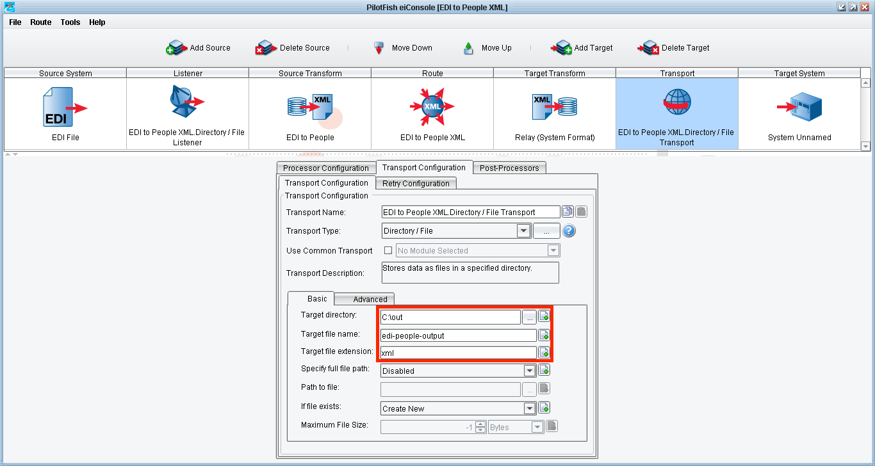The height and width of the screenshot is (466, 875).
Task: Open the File menu
Action: point(15,22)
